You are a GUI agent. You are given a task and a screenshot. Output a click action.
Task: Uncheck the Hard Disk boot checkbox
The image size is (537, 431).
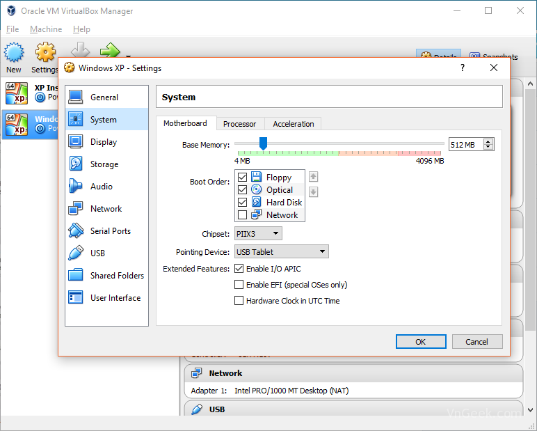pyautogui.click(x=243, y=203)
